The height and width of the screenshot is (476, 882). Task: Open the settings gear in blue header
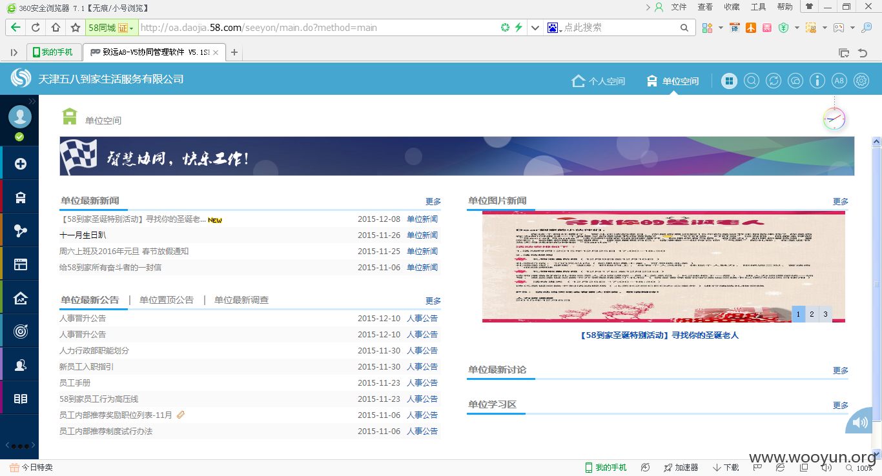pos(861,81)
